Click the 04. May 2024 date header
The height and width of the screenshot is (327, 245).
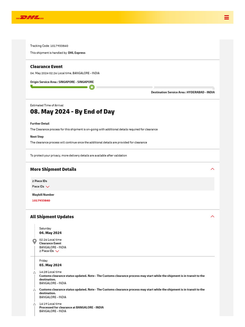point(50,233)
